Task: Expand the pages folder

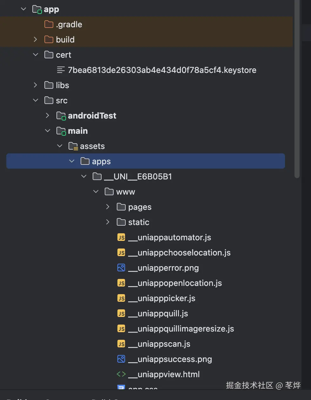Action: (108, 207)
